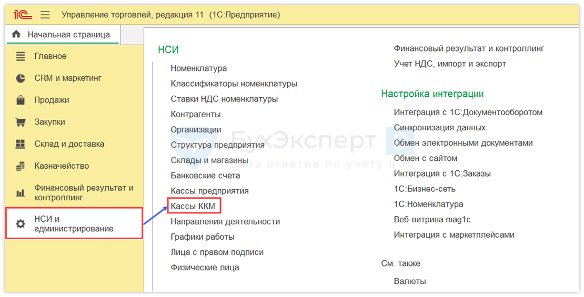Open Интеграция с 1С:Документооборотом

click(468, 112)
